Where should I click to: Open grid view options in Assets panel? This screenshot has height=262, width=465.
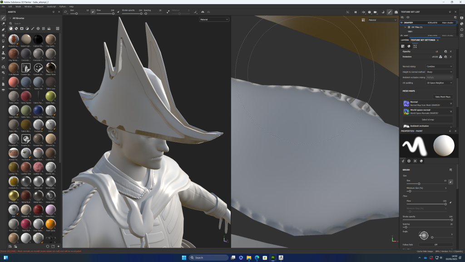point(58,28)
